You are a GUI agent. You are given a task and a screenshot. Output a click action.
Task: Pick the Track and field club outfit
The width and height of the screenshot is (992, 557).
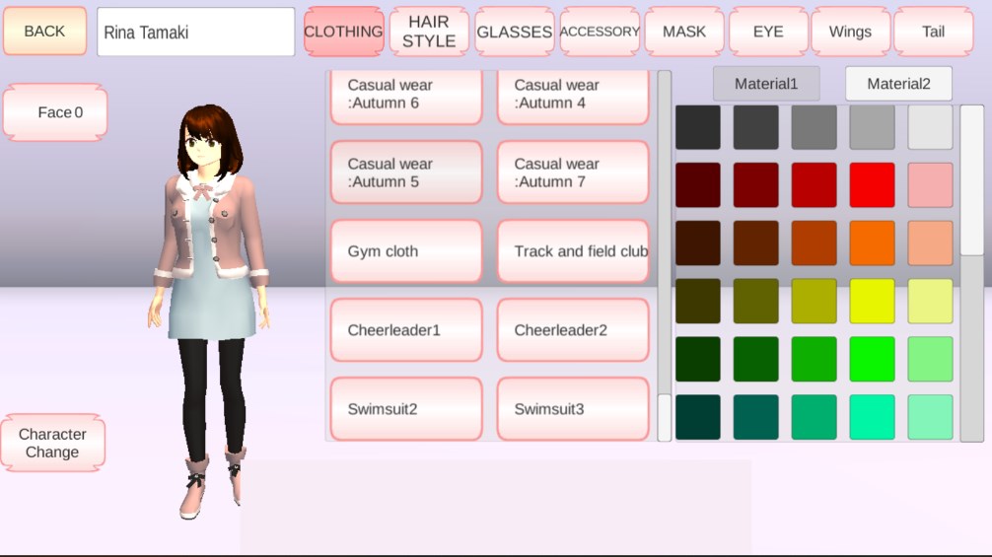(573, 251)
